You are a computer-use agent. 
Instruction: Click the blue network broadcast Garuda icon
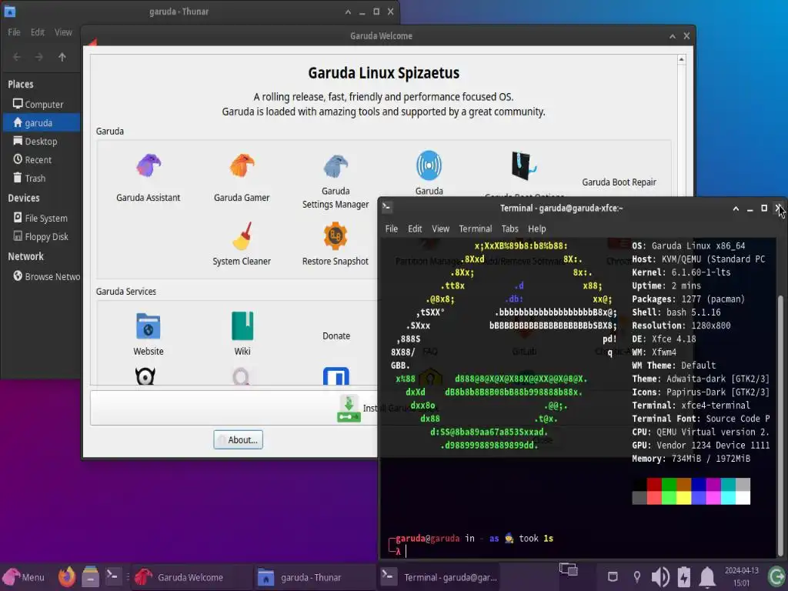pos(429,165)
